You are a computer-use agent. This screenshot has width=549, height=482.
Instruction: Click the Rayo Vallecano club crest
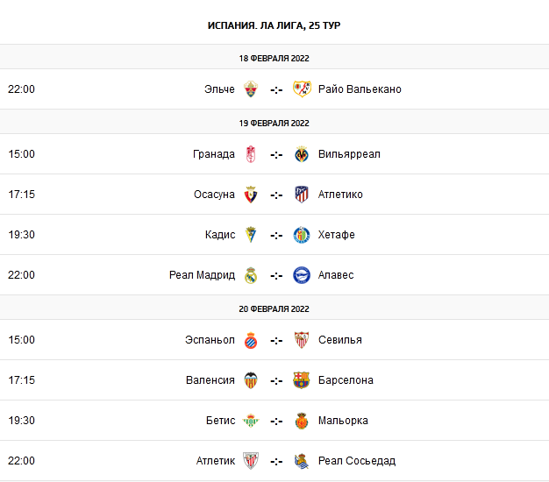tap(302, 89)
